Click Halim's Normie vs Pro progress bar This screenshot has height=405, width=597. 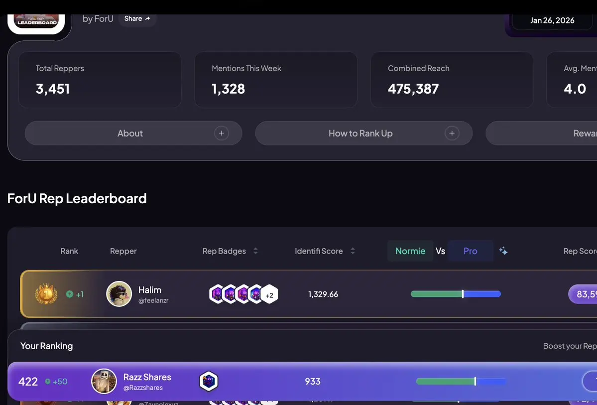[x=456, y=294]
